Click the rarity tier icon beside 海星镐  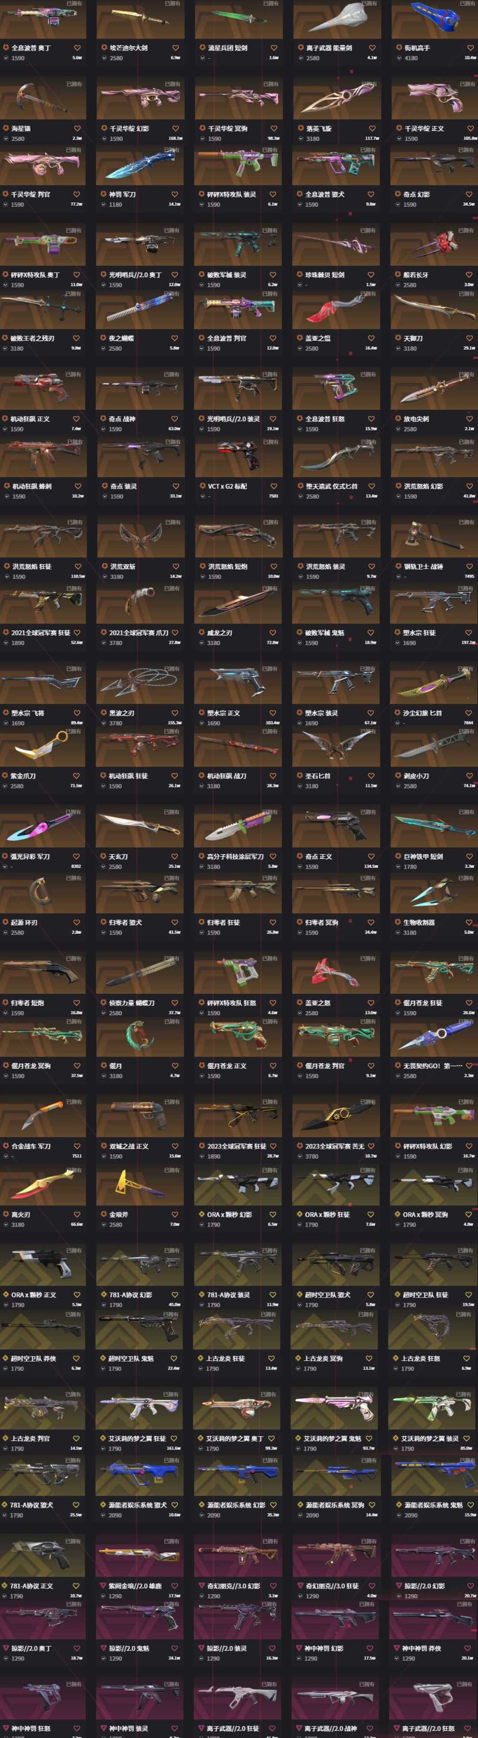point(5,128)
